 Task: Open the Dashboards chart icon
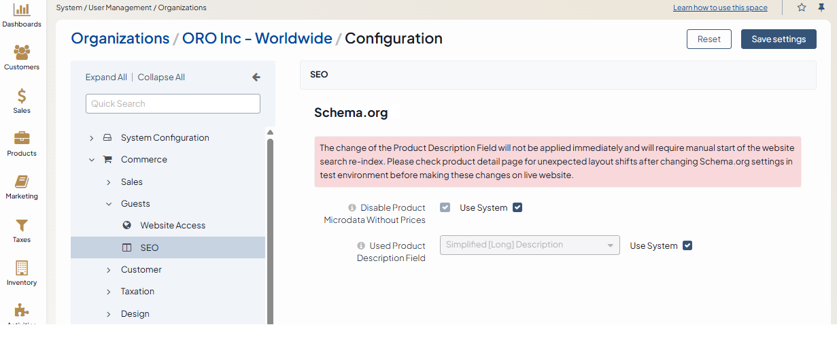[22, 10]
